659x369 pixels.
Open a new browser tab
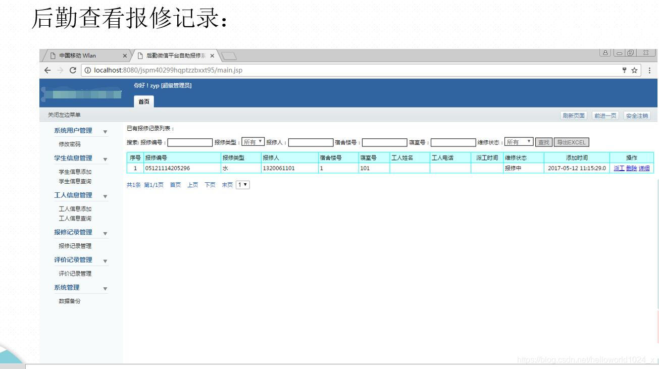click(x=230, y=56)
